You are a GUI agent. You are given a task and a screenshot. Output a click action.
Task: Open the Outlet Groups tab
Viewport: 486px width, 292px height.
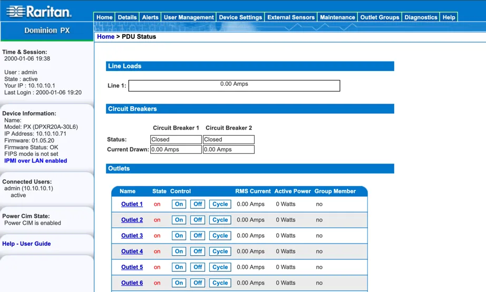pos(380,17)
